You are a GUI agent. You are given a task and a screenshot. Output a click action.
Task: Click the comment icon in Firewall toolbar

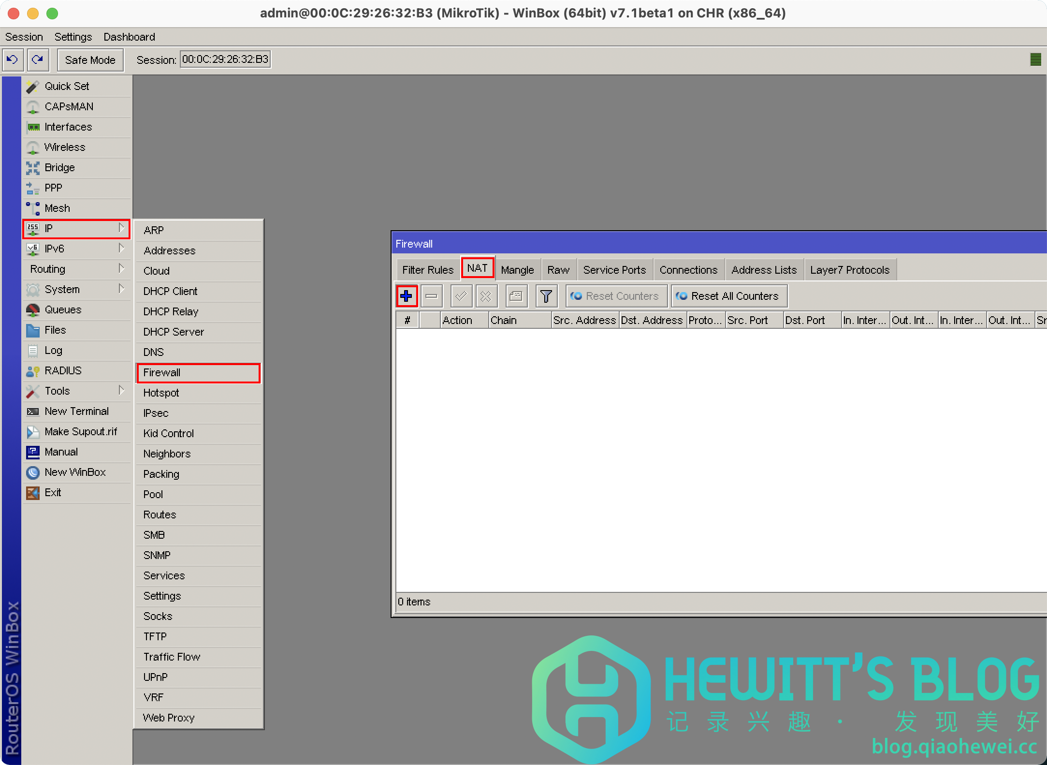pyautogui.click(x=516, y=296)
